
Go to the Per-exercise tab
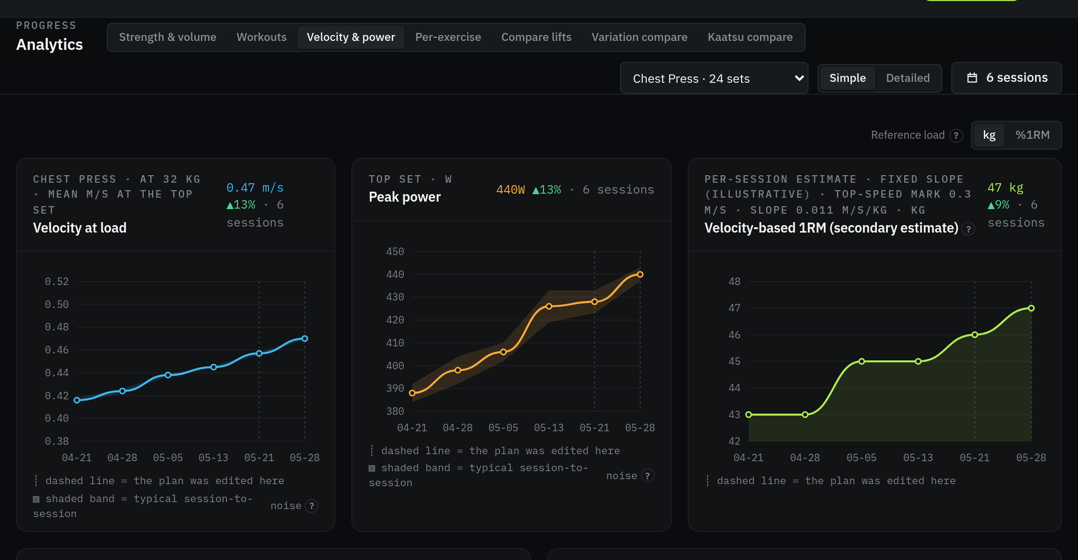448,37
